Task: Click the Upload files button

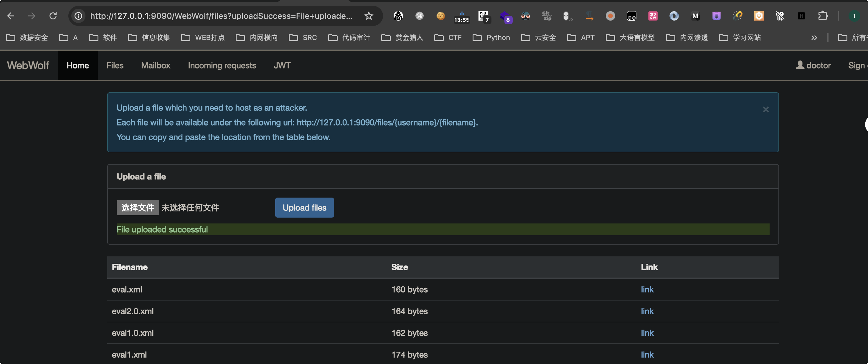Action: tap(304, 207)
